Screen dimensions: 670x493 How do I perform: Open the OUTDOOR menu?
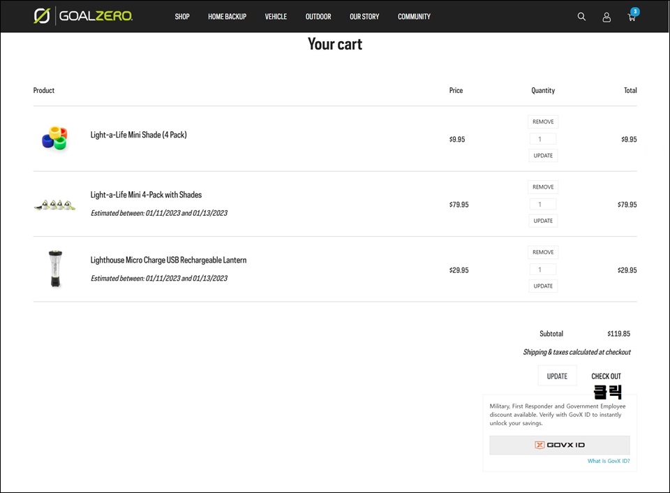[318, 17]
